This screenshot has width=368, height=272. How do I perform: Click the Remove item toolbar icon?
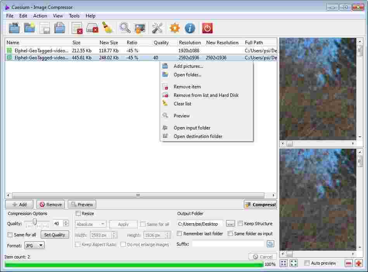(x=77, y=28)
